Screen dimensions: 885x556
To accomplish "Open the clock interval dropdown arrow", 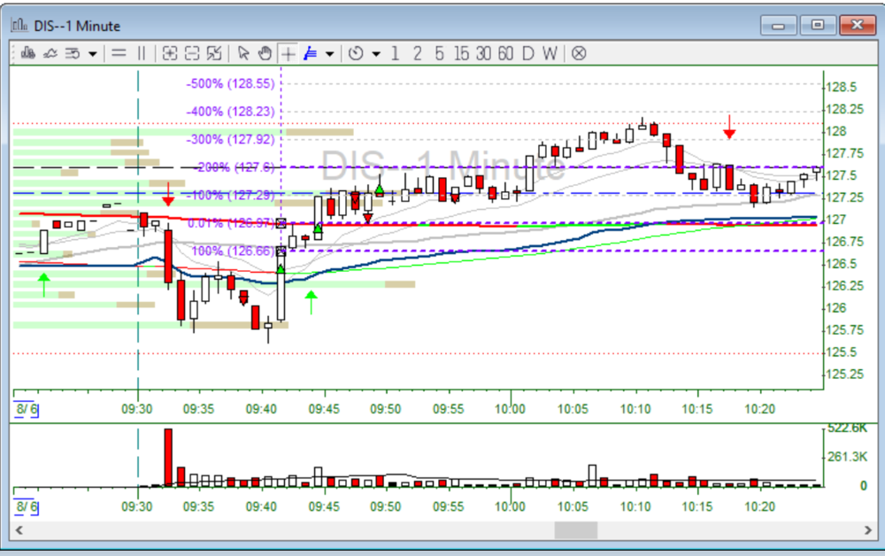I will click(x=375, y=53).
